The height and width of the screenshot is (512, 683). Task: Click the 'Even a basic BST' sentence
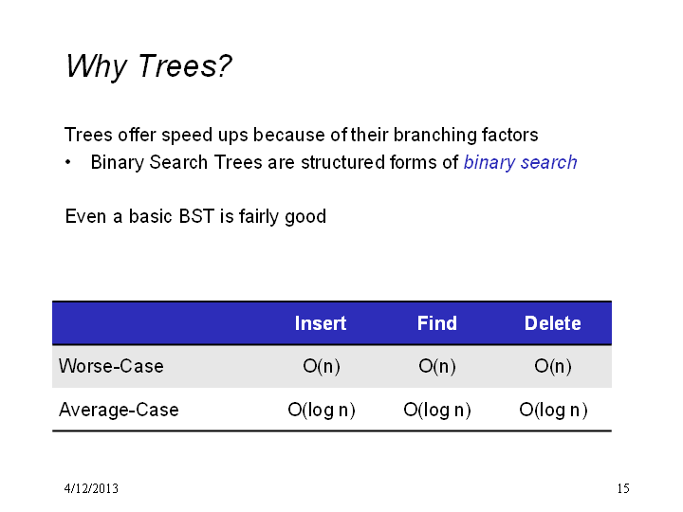[195, 216]
